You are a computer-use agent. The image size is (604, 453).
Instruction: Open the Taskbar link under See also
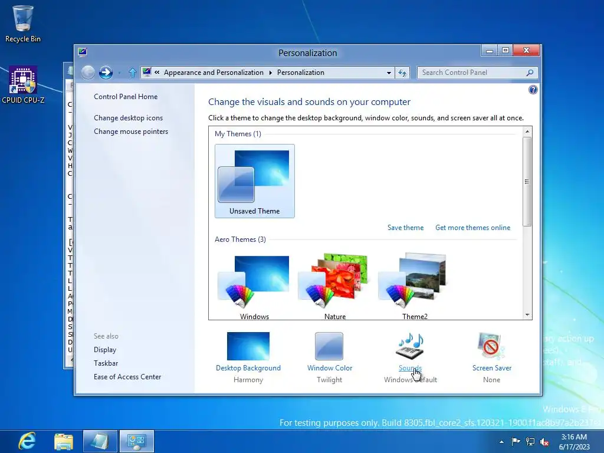pos(106,363)
